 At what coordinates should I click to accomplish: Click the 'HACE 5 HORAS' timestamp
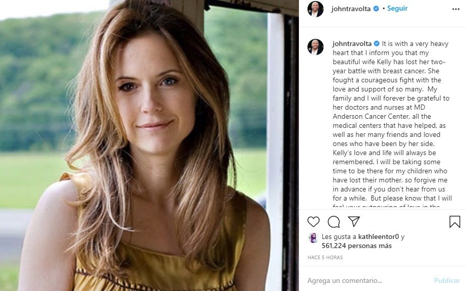[325, 258]
